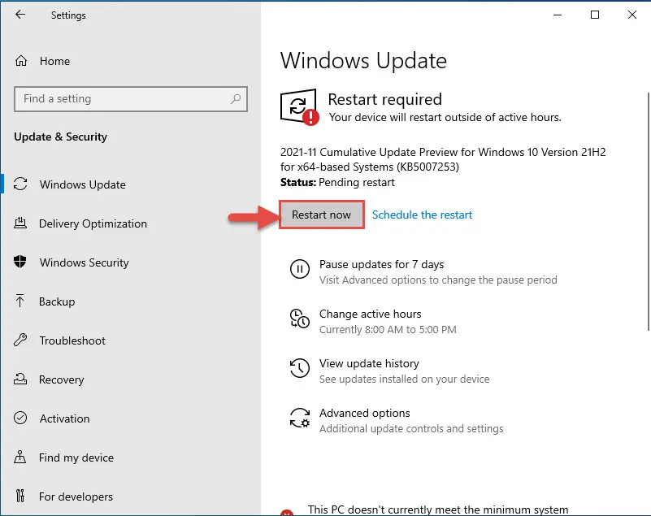This screenshot has height=516, width=651.
Task: Click the wrench icon for Troubleshoot
Action: point(20,340)
